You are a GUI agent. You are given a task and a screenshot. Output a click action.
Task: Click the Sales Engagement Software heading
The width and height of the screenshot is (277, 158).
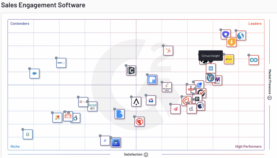coord(43,5)
